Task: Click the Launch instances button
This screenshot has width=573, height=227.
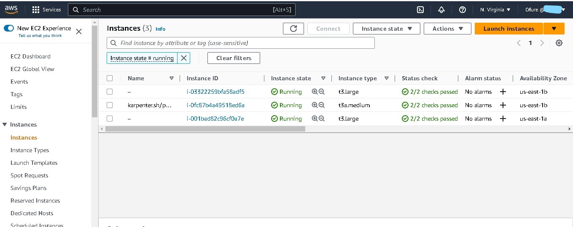Action: [509, 29]
